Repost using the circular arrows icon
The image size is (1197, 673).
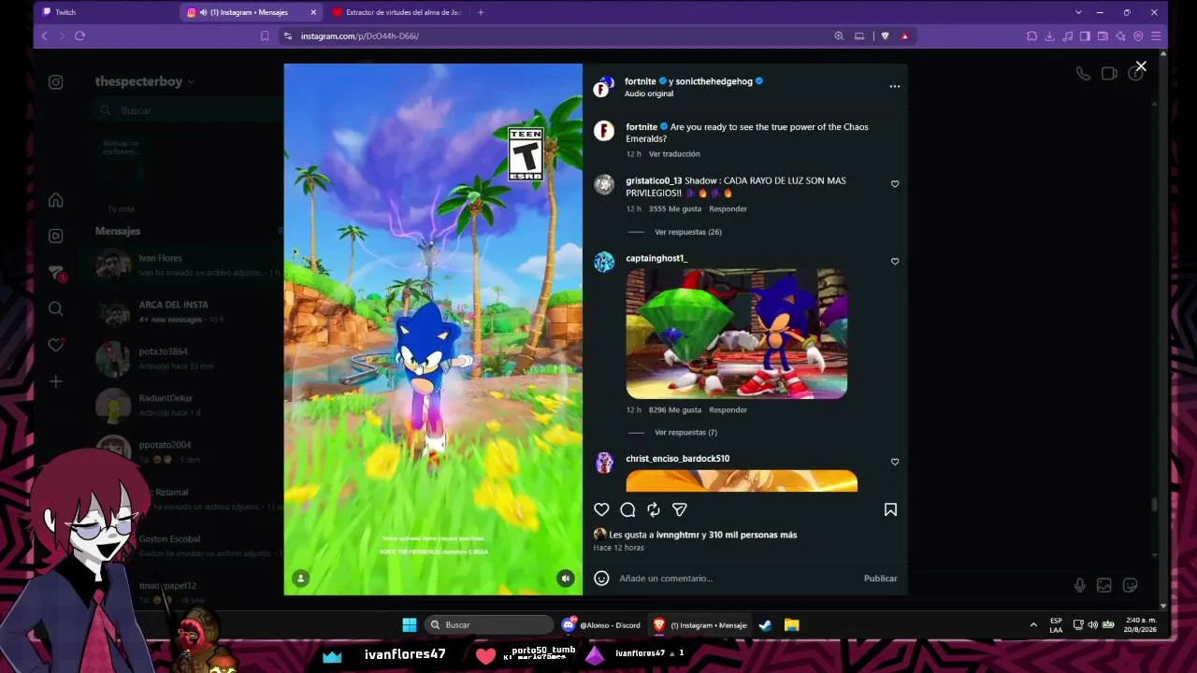(x=654, y=509)
